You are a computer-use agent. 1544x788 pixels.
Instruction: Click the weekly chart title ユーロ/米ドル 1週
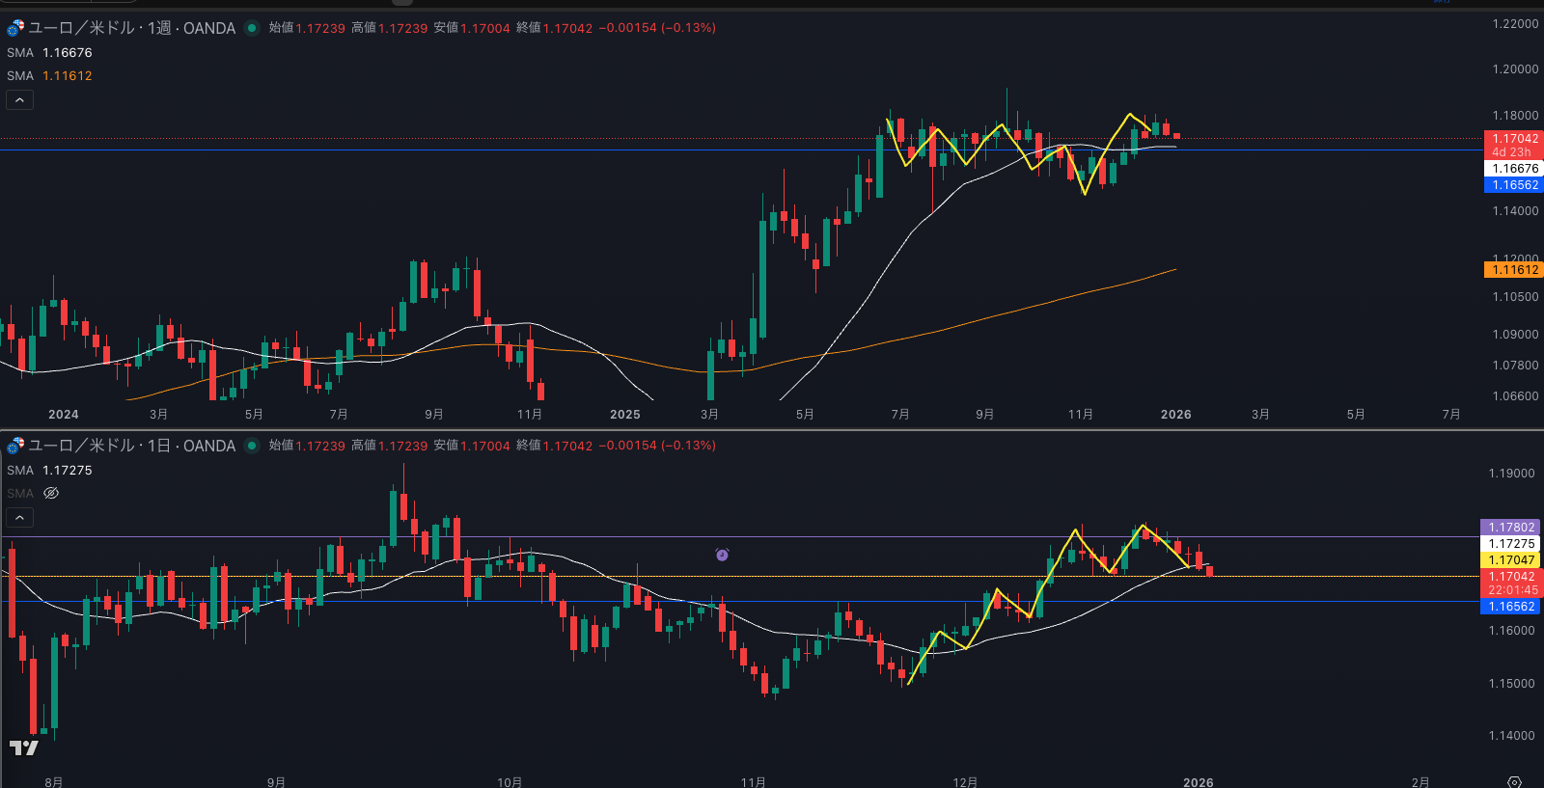pos(131,28)
